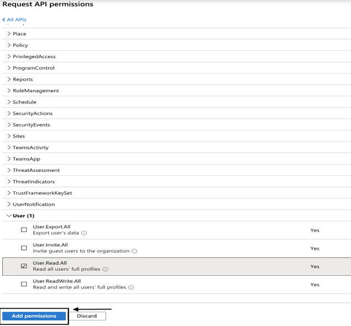Click info icon after Read all users' full profiles

click(106, 269)
